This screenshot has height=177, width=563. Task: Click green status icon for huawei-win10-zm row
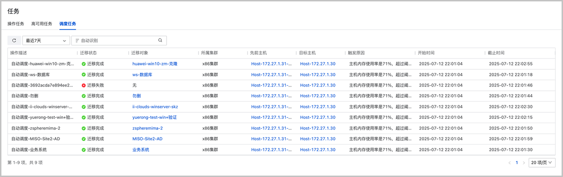84,64
